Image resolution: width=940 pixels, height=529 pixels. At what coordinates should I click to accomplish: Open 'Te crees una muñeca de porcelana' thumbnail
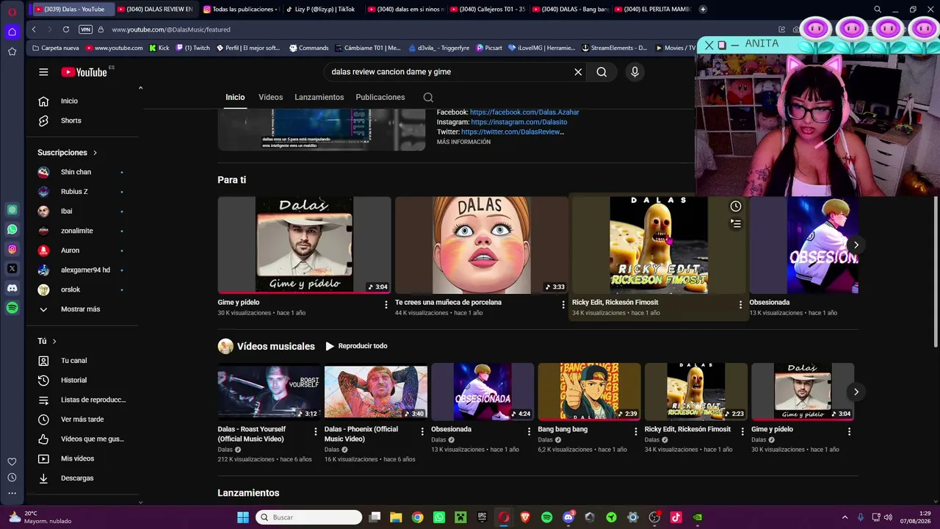click(x=481, y=245)
